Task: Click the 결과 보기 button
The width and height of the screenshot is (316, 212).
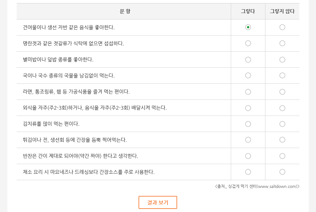Action: click(x=158, y=202)
